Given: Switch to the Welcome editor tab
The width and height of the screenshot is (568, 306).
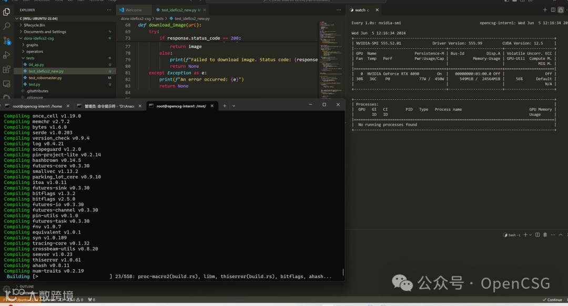Looking at the screenshot, I should [x=133, y=10].
